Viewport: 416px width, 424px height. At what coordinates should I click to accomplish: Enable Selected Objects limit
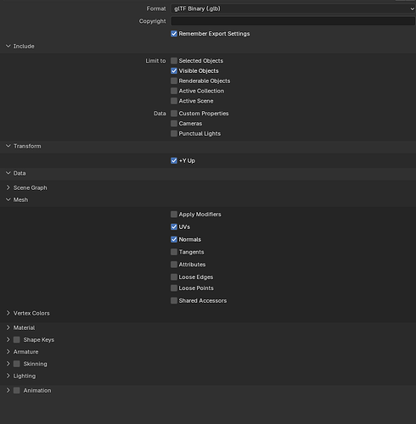[x=174, y=61]
